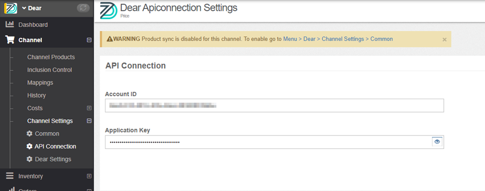Open the Dear channel dropdown
This screenshot has width=485, height=191.
pyautogui.click(x=31, y=8)
